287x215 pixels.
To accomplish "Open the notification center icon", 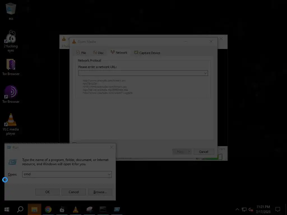I will coord(278,209).
